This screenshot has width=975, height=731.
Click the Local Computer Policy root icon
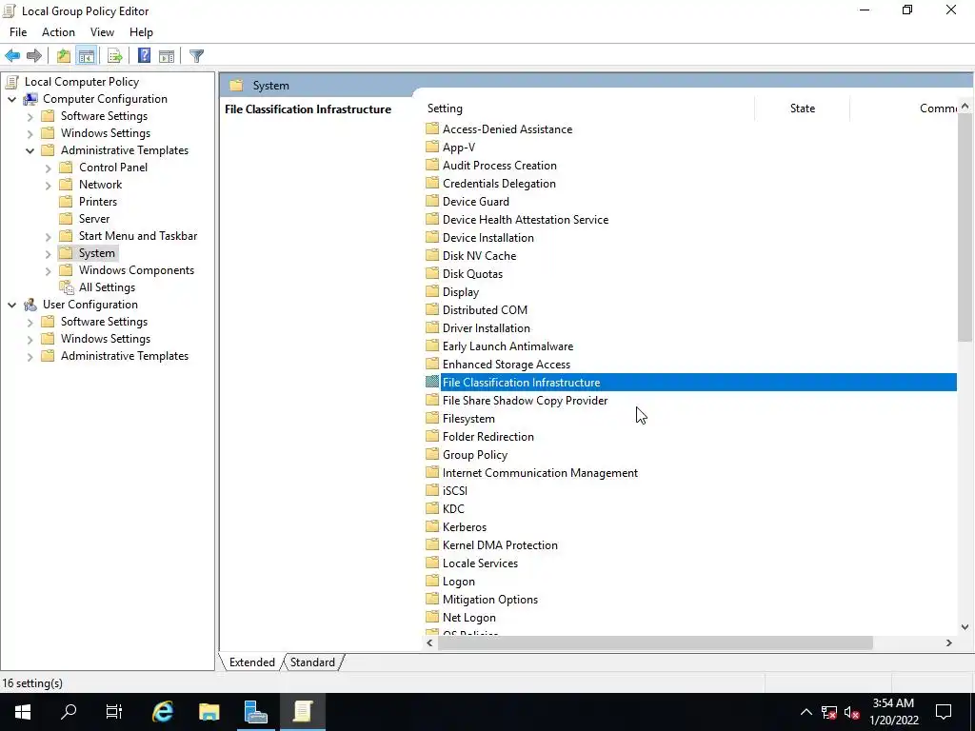(x=11, y=82)
